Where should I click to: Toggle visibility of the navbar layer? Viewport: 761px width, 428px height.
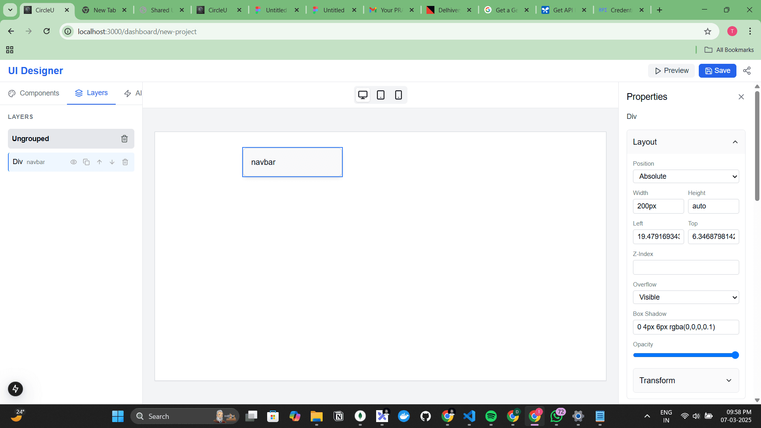(x=74, y=162)
